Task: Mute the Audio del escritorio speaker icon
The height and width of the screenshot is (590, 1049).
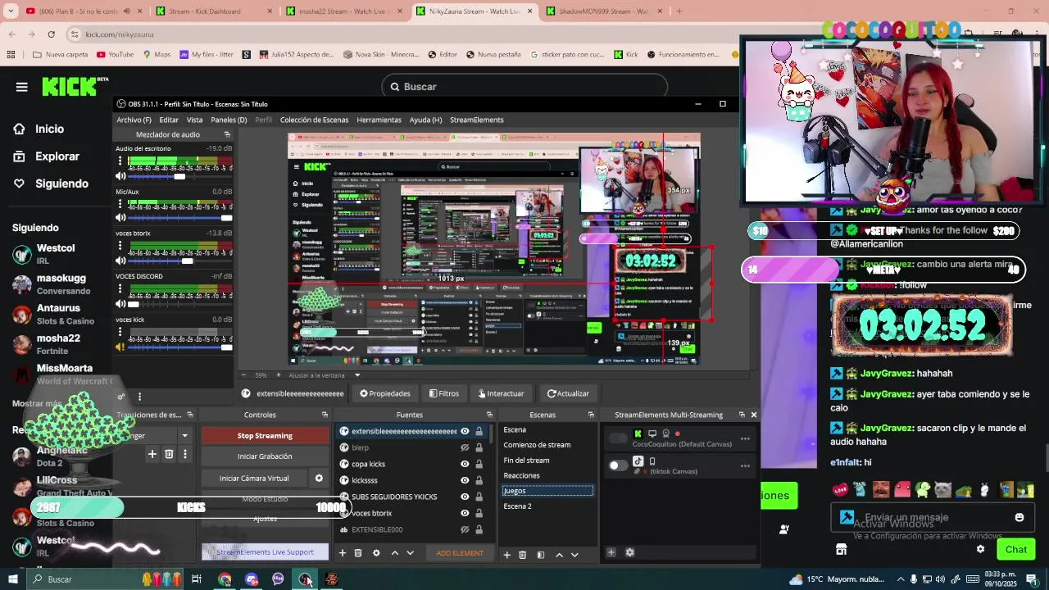Action: click(x=120, y=176)
